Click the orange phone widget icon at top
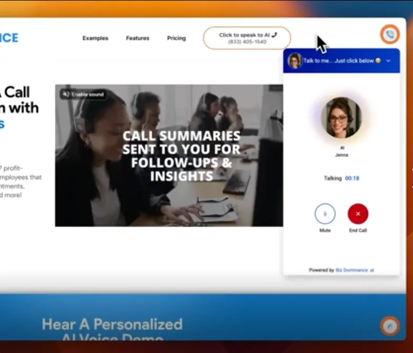The height and width of the screenshot is (353, 413). [x=390, y=34]
